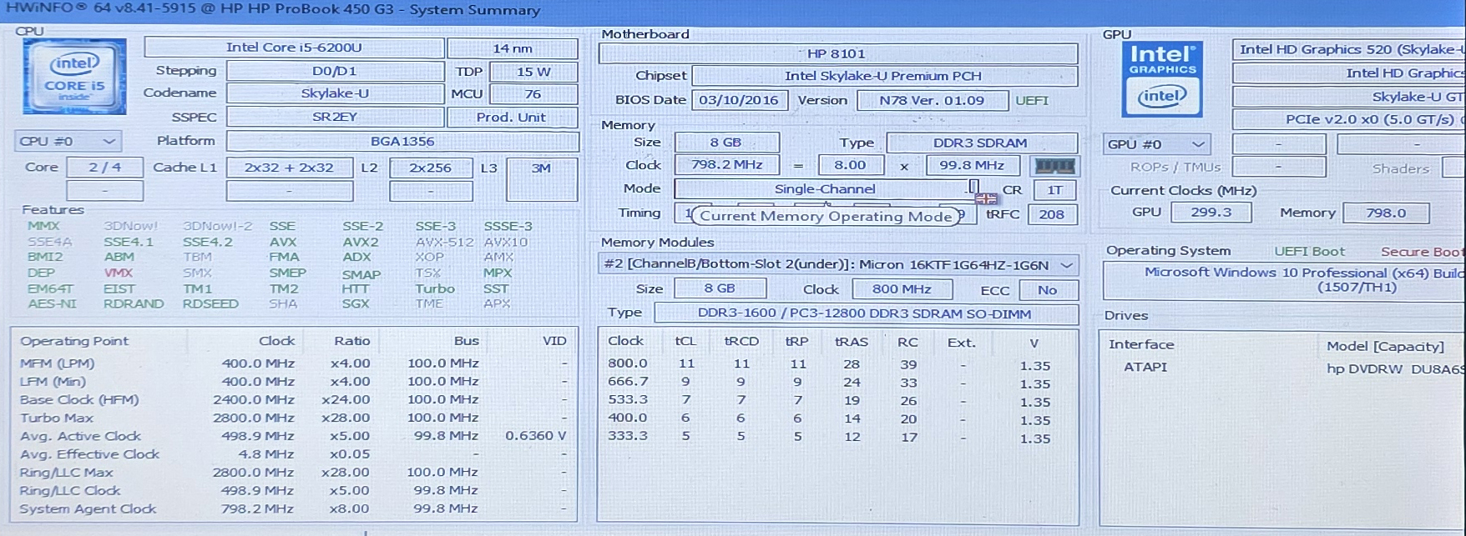This screenshot has width=1466, height=536.
Task: Click the 14 nm process field
Action: pyautogui.click(x=513, y=48)
